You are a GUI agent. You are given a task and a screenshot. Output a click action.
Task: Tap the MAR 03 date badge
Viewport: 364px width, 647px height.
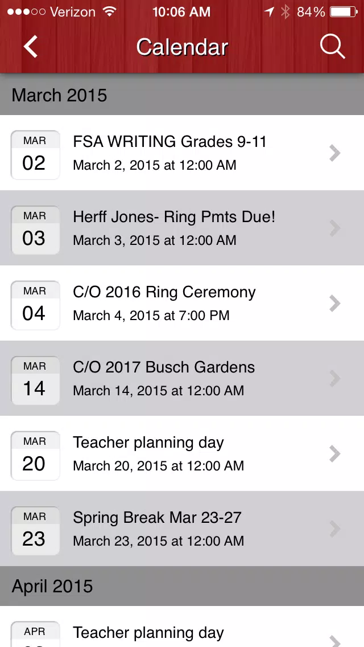[x=35, y=230]
